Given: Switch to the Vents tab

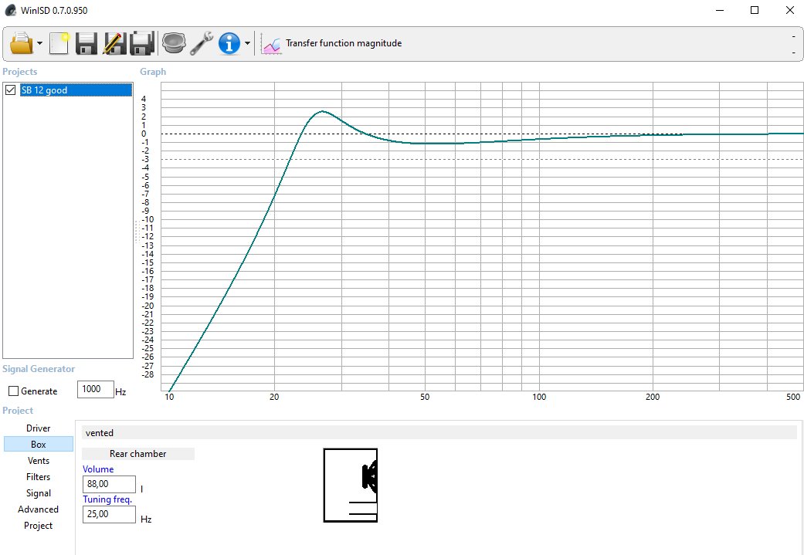Looking at the screenshot, I should (39, 461).
